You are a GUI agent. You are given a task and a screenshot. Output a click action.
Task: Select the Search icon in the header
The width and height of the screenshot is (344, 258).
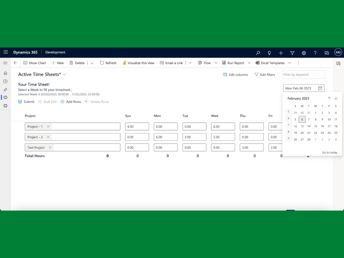(x=258, y=52)
